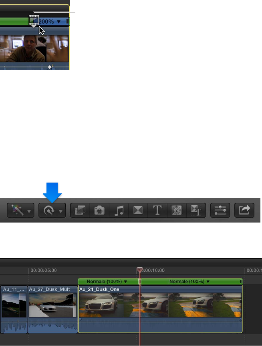The image size is (262, 346).
Task: Click the audio fade handle at Au_24_Dusk_One end
Action: pos(240,319)
